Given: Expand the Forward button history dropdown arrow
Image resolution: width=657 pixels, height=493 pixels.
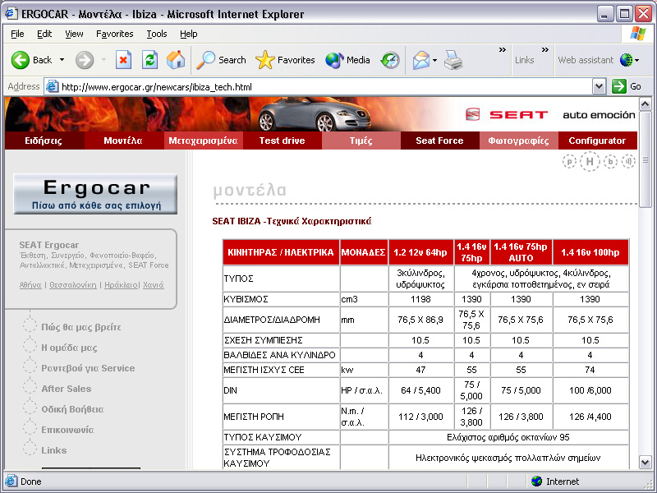Looking at the screenshot, I should 103,60.
